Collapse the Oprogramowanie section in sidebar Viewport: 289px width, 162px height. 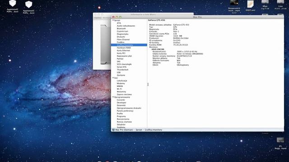[113, 97]
